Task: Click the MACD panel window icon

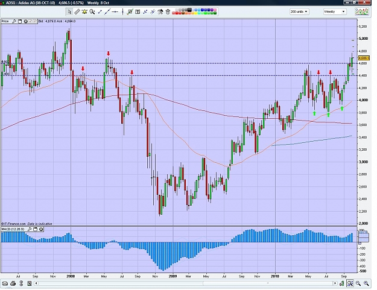Action: click(35, 229)
